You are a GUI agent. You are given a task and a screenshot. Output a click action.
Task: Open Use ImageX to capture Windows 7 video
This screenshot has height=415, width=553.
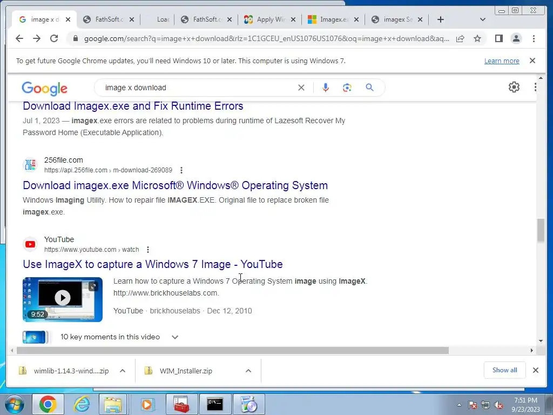(153, 264)
